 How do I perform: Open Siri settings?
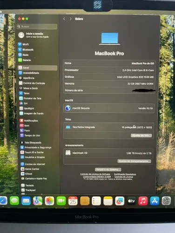click(23, 103)
